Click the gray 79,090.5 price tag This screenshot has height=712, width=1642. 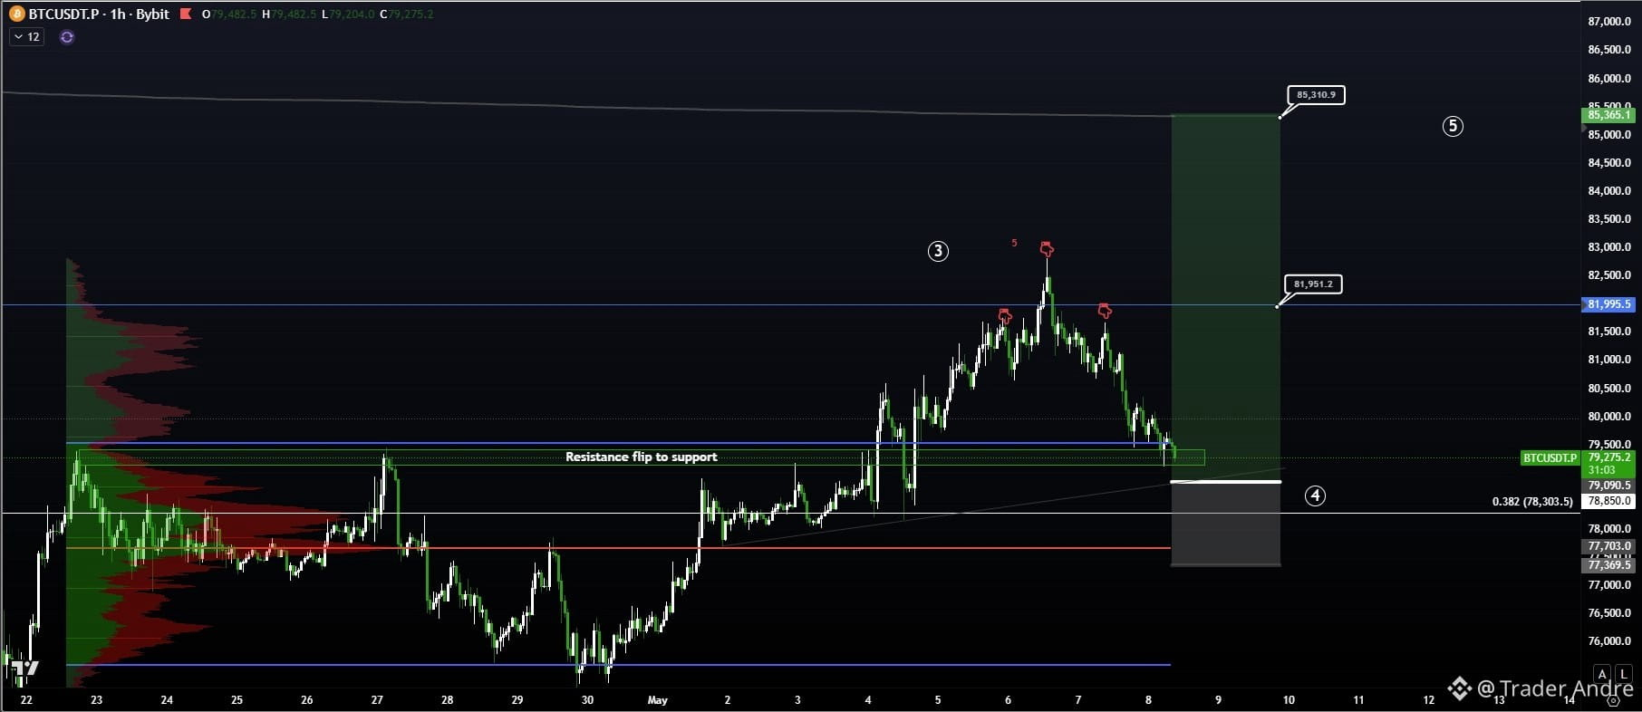(x=1608, y=486)
